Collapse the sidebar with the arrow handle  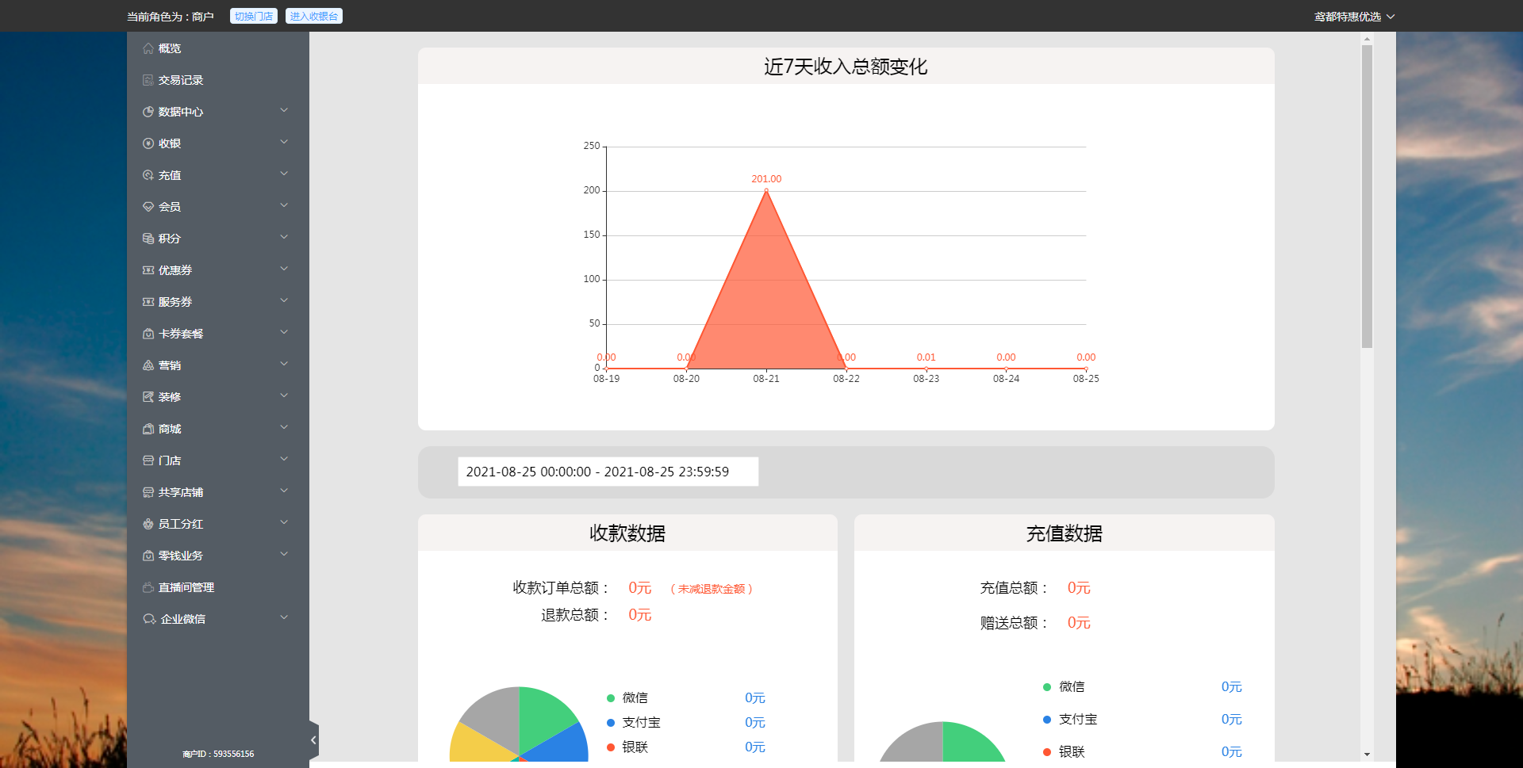313,740
